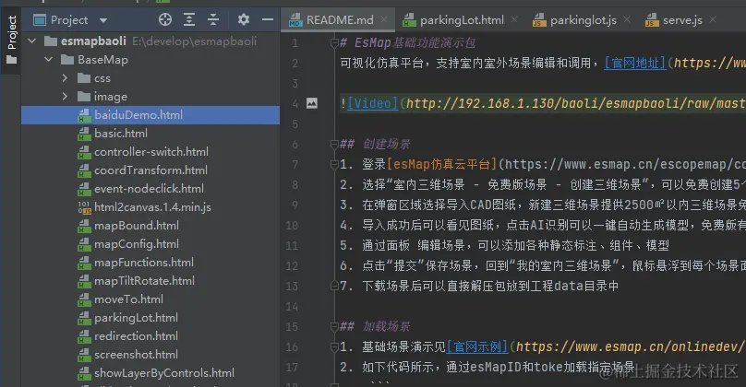Collapse the BaseMap folder
Screen dimensions: 746x387
49,60
